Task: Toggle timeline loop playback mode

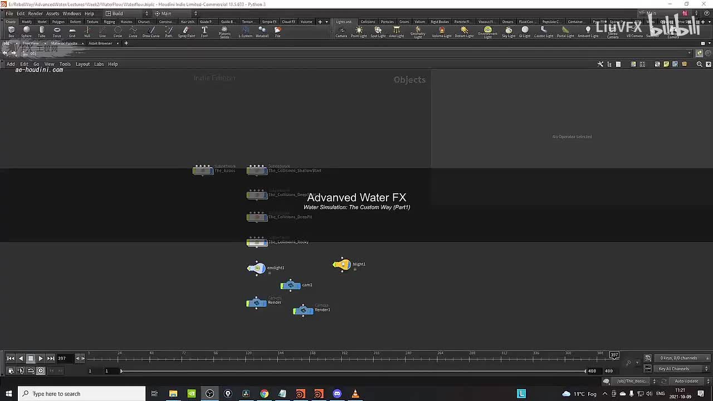Action: (x=31, y=370)
